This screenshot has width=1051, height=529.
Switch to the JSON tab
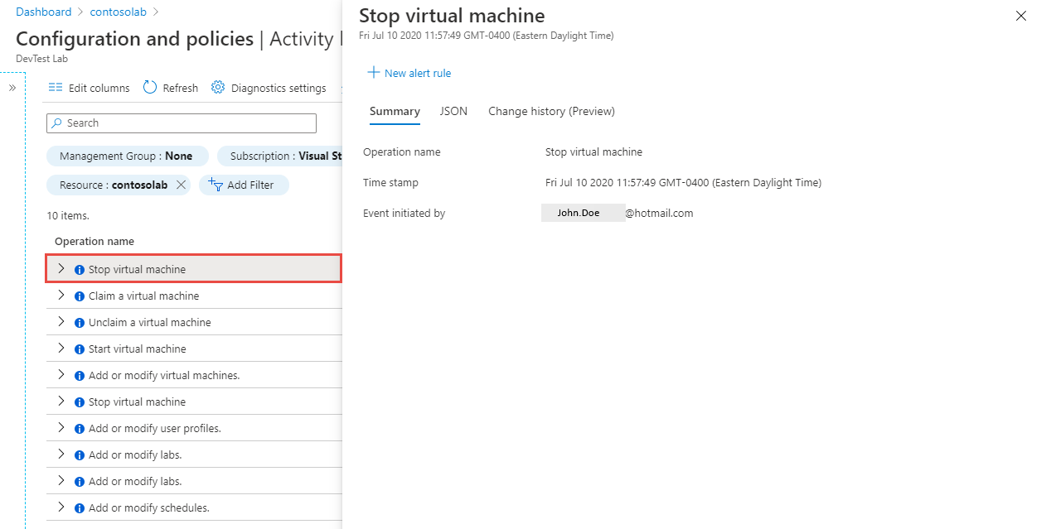click(453, 111)
